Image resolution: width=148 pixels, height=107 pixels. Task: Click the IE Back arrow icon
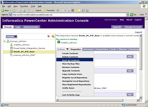3,10
